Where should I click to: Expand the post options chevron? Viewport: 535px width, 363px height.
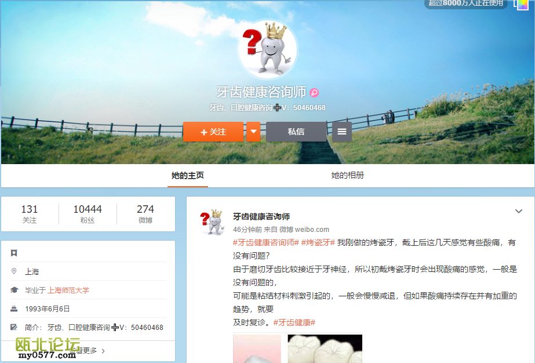[519, 211]
